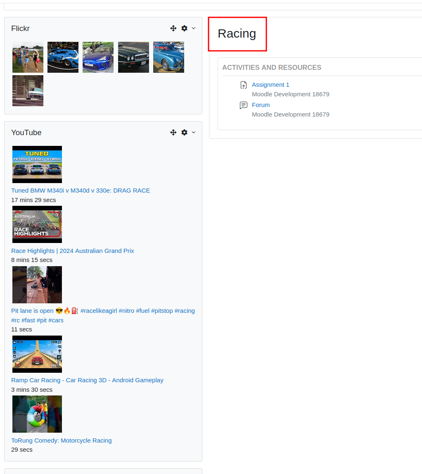
Task: Open Flickr photo of people walking on grass
Action: click(28, 57)
